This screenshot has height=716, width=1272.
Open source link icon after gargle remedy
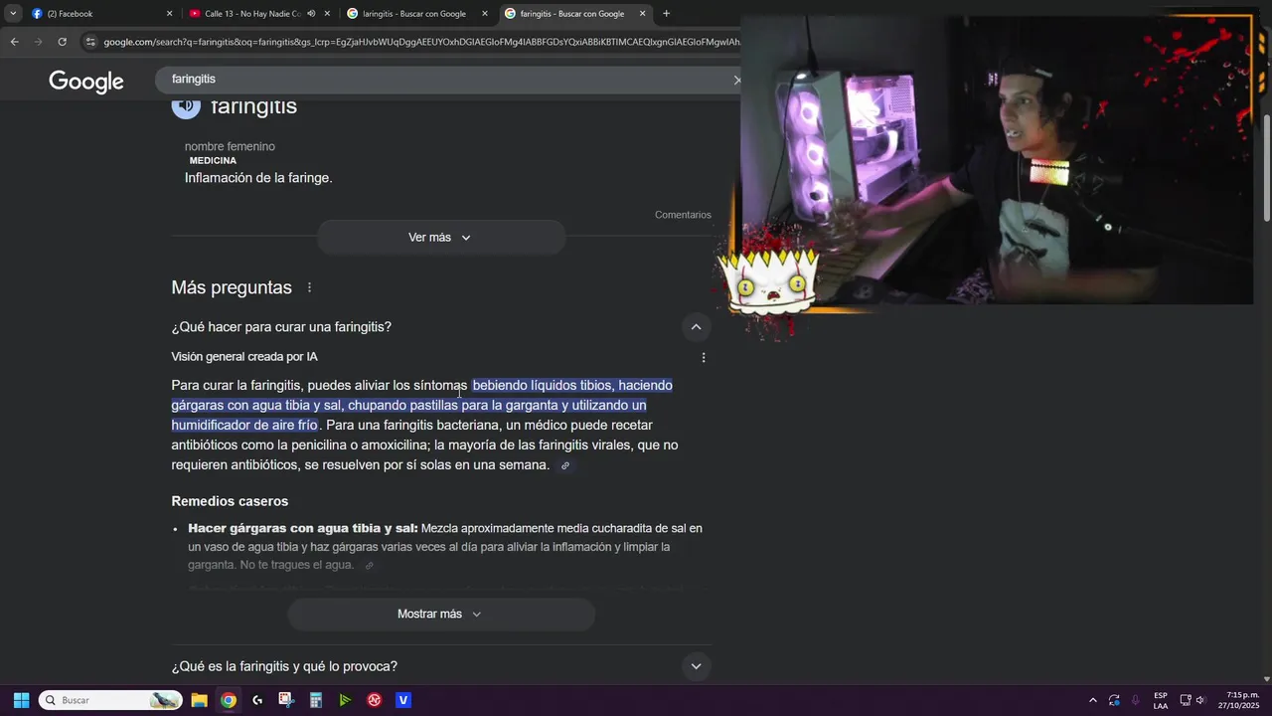(369, 566)
